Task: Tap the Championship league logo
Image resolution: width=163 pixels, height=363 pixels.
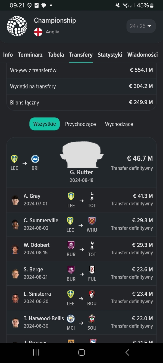Action: (x=17, y=26)
